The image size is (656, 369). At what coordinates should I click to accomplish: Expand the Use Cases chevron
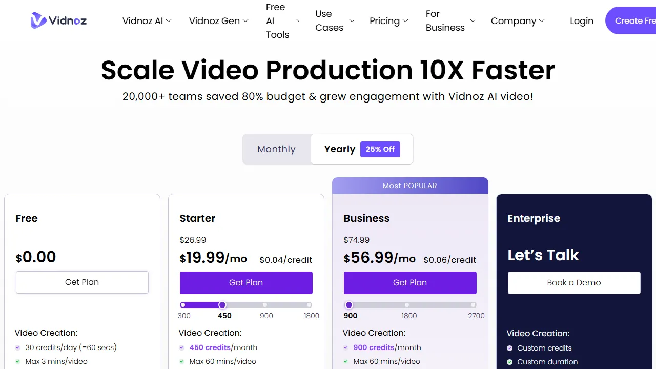click(351, 20)
